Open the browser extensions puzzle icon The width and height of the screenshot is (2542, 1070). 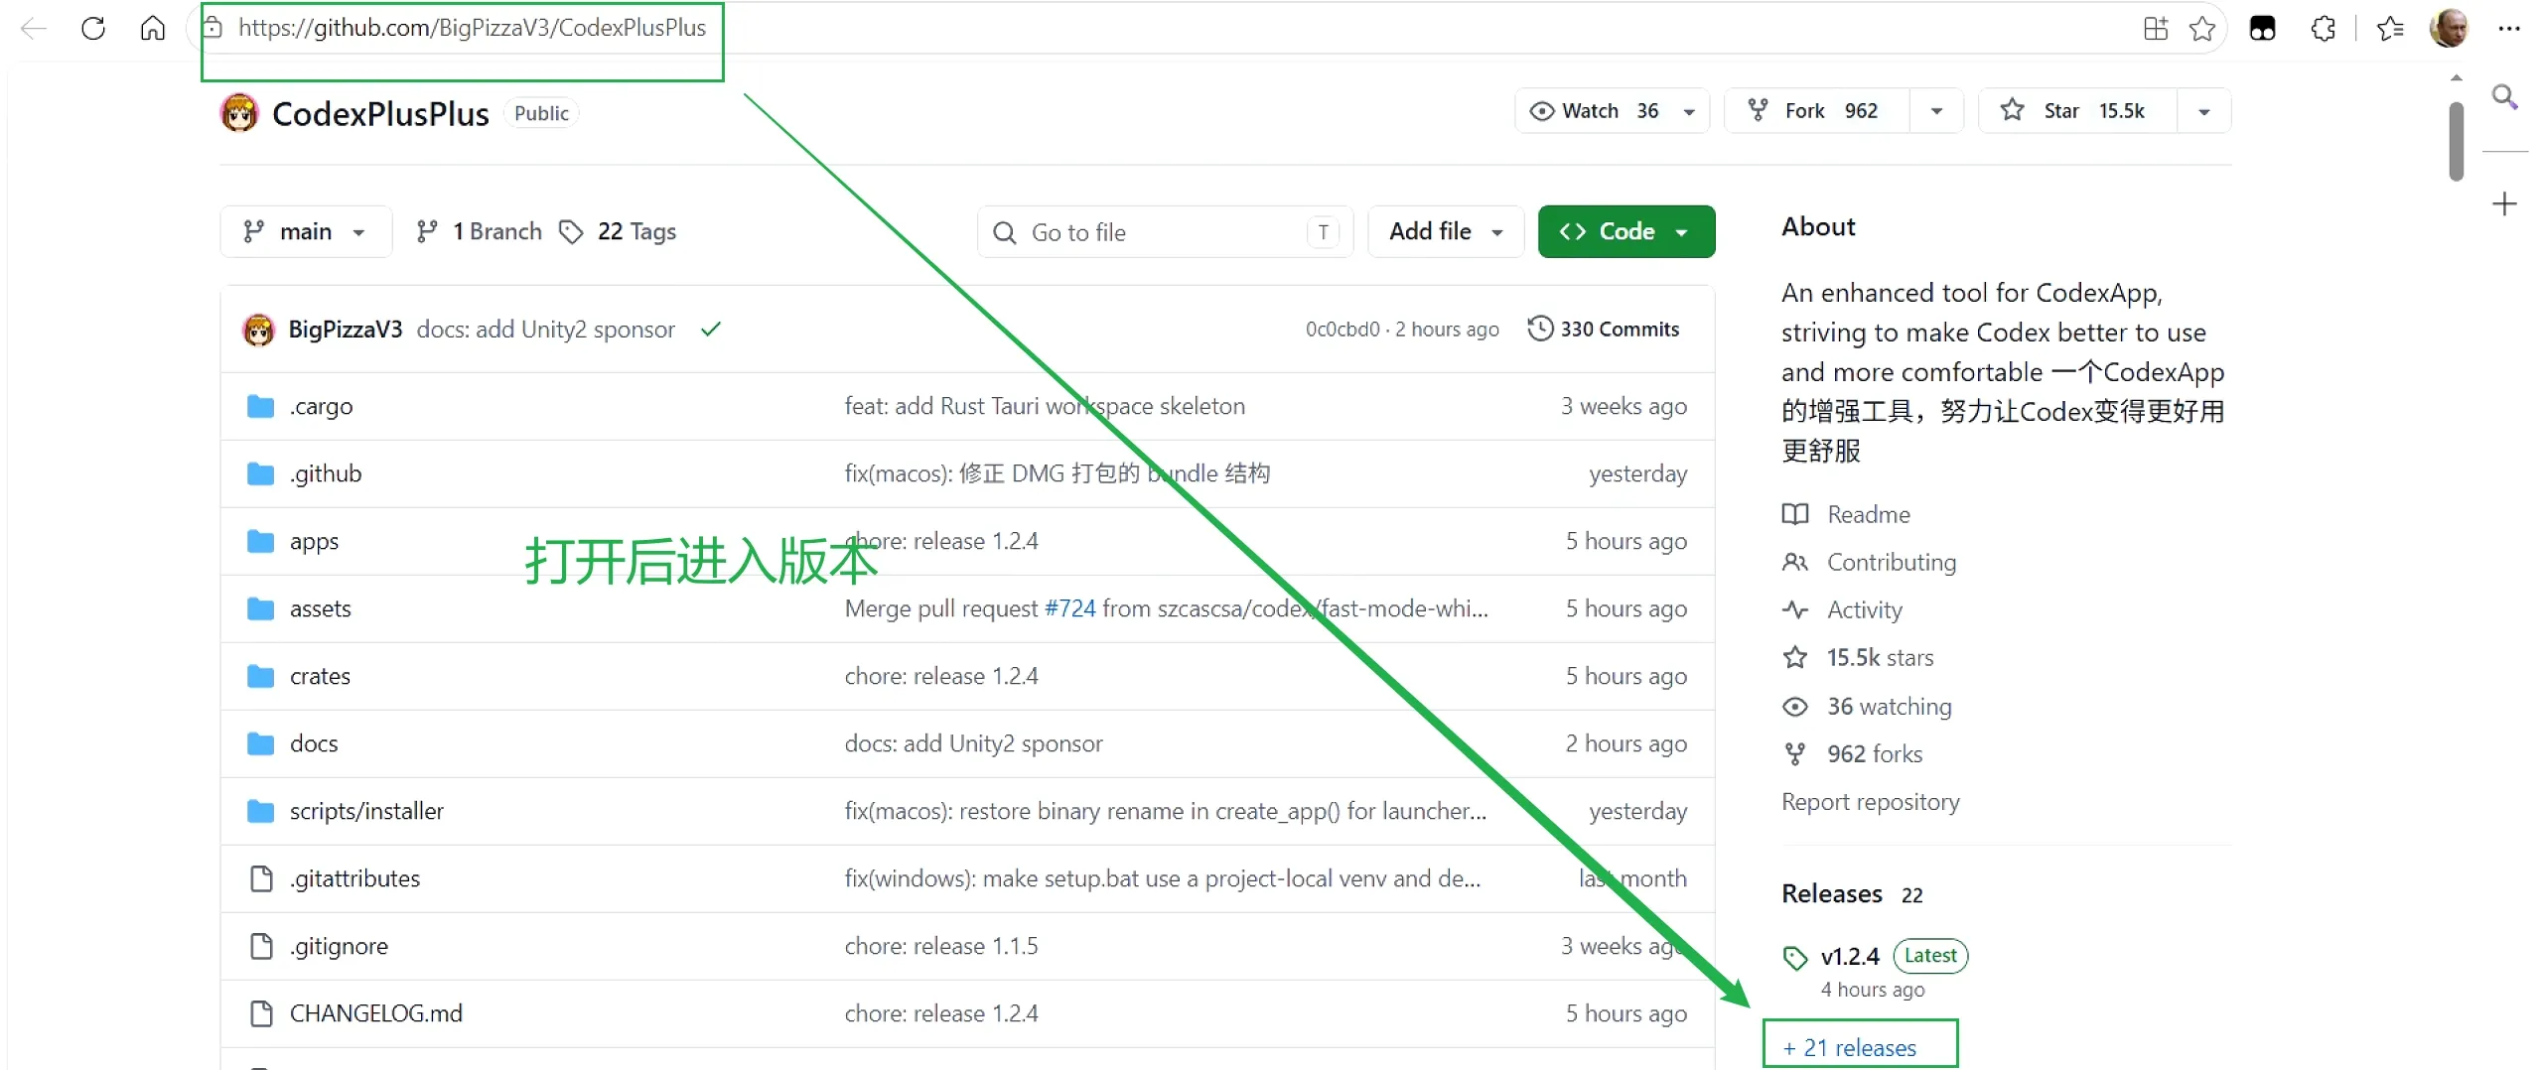(2323, 28)
